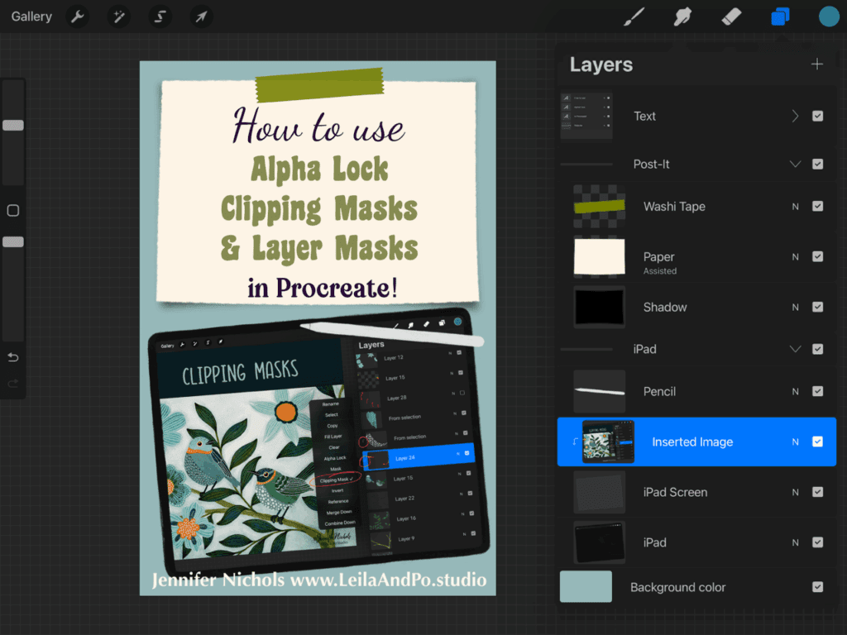Select the Smudge tool

click(x=682, y=17)
